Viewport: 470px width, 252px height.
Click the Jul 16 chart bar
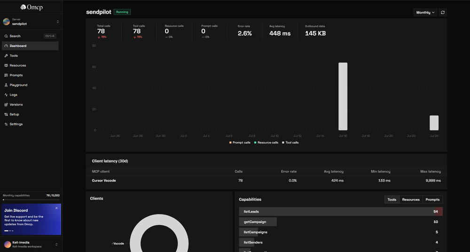point(343,96)
